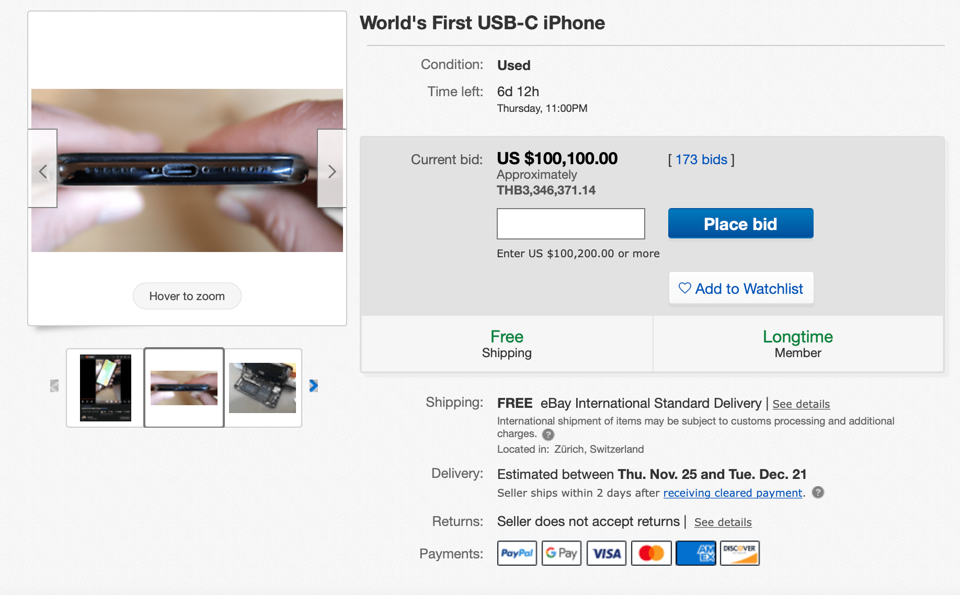Viewport: 960px width, 595px height.
Task: Open returns See details link
Action: pos(723,522)
